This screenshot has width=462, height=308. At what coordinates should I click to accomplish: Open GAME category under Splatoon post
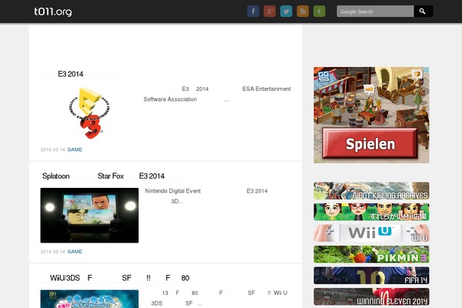[75, 252]
